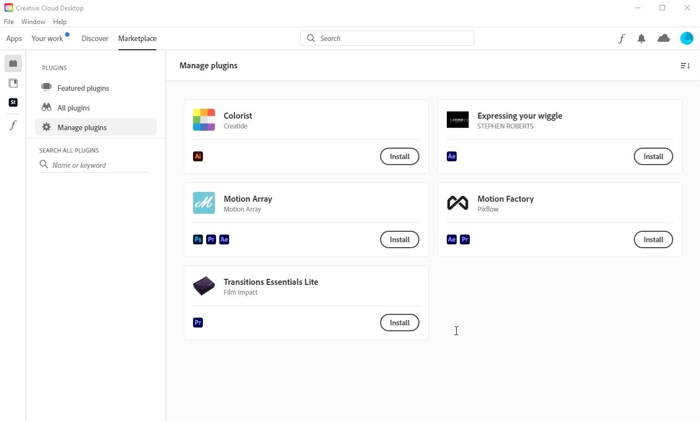Open the File menu
This screenshot has width=700, height=421.
coord(9,22)
